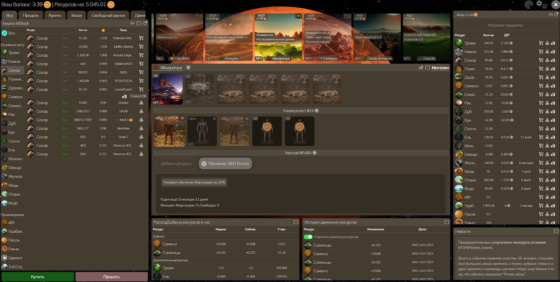Open the chart icon in Медь inventory row
The width and height of the screenshot is (560, 282).
coord(553,171)
